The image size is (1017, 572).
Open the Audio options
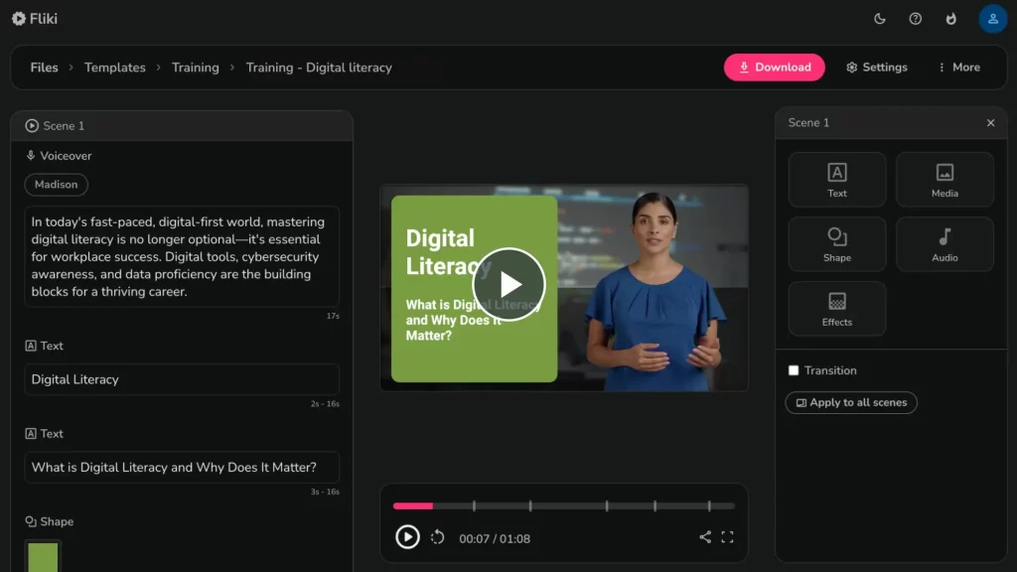pos(944,243)
